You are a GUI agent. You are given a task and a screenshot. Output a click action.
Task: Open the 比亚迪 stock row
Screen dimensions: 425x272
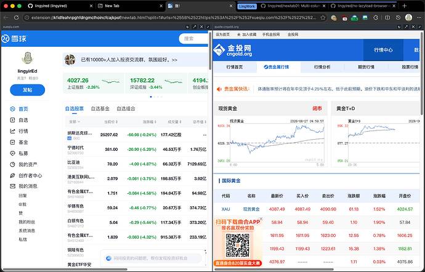[x=137, y=164]
